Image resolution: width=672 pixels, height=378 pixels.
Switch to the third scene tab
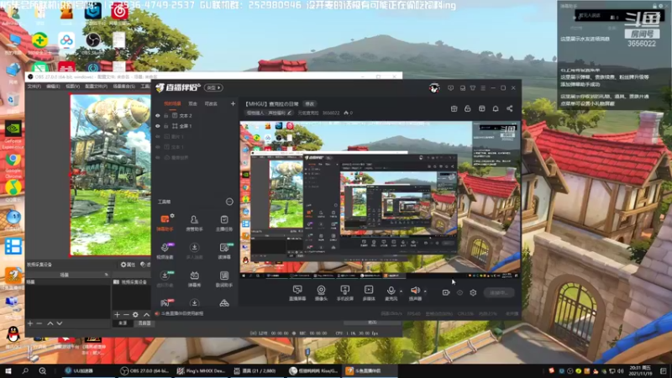(x=211, y=103)
